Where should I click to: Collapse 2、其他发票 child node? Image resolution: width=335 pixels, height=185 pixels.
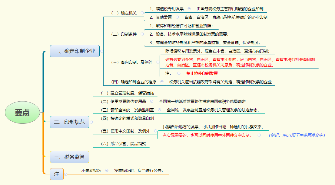177,17
